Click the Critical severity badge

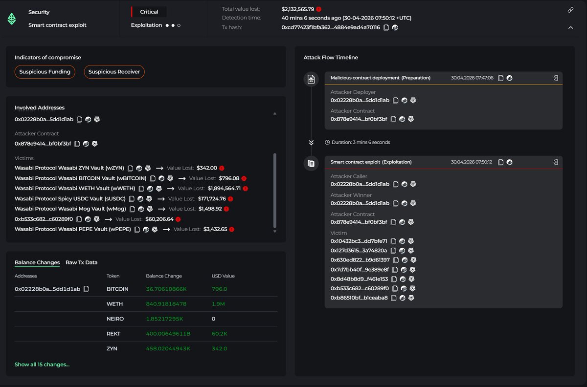coord(149,12)
